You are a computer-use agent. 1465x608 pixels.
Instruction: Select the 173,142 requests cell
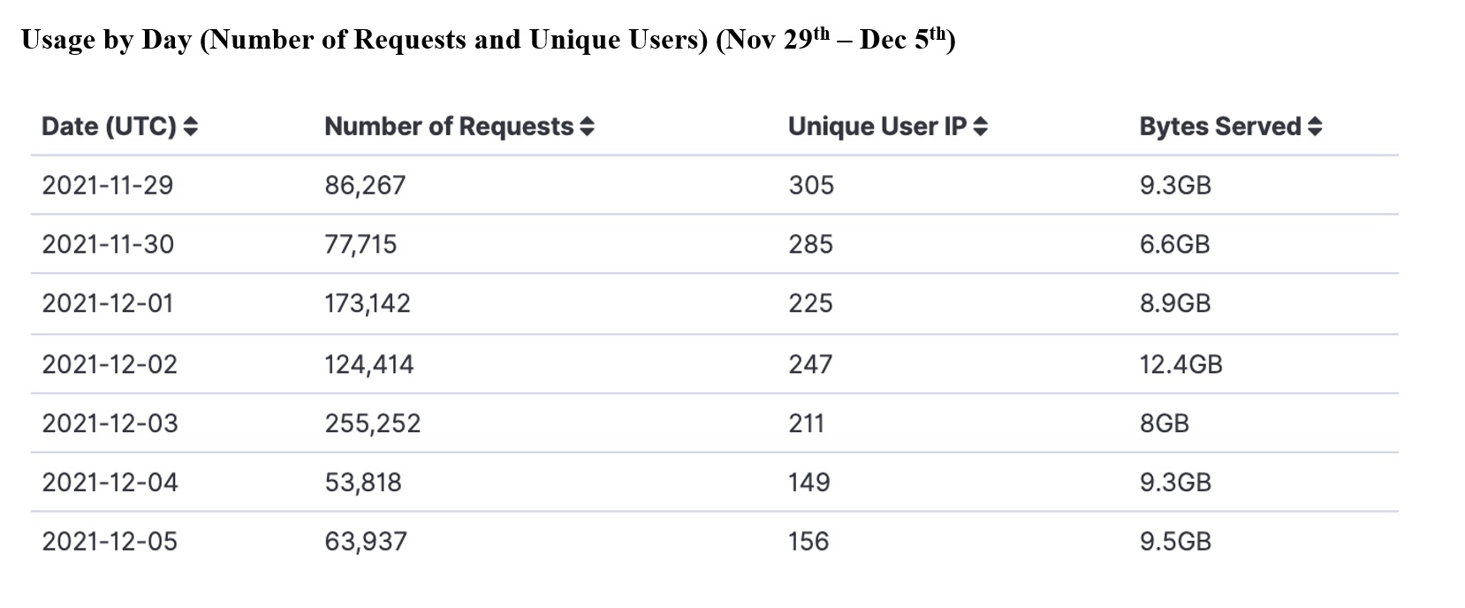pos(368,303)
